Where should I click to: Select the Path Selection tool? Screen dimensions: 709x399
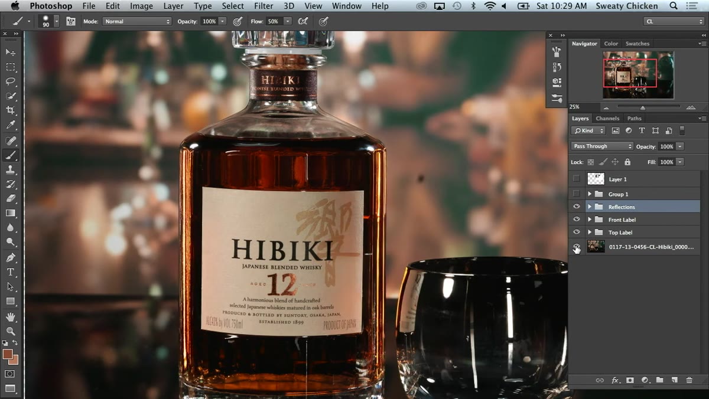click(11, 287)
